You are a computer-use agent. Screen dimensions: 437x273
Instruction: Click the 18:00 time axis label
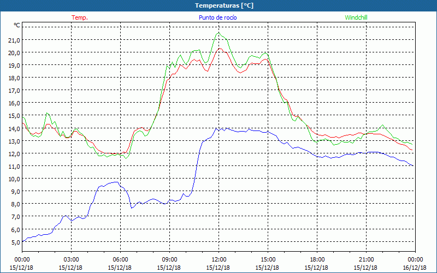coord(317,260)
